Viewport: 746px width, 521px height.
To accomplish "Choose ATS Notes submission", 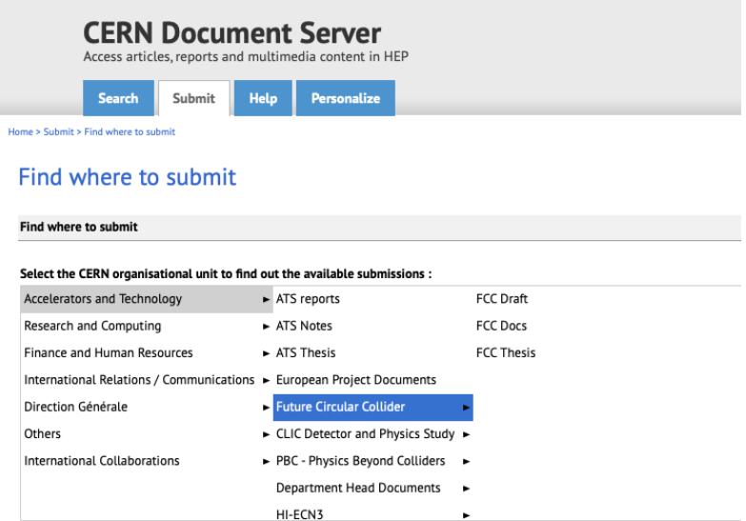I will click(304, 326).
